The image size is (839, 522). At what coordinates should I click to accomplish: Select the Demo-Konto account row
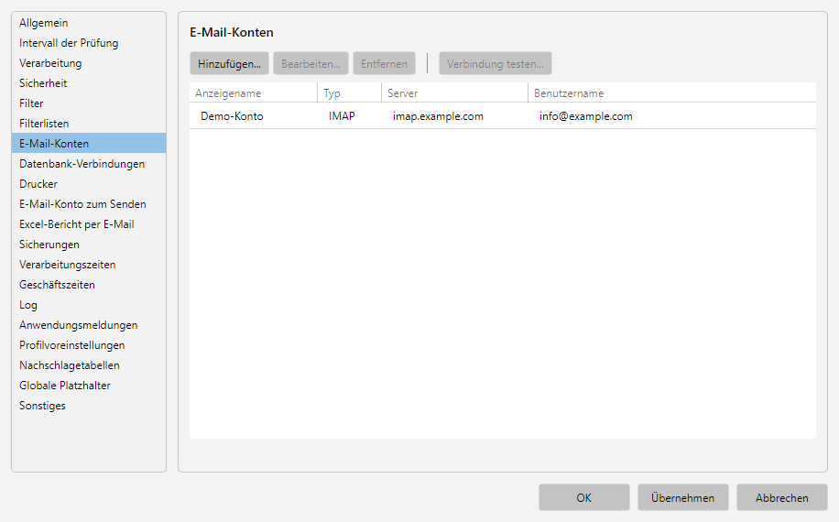503,116
